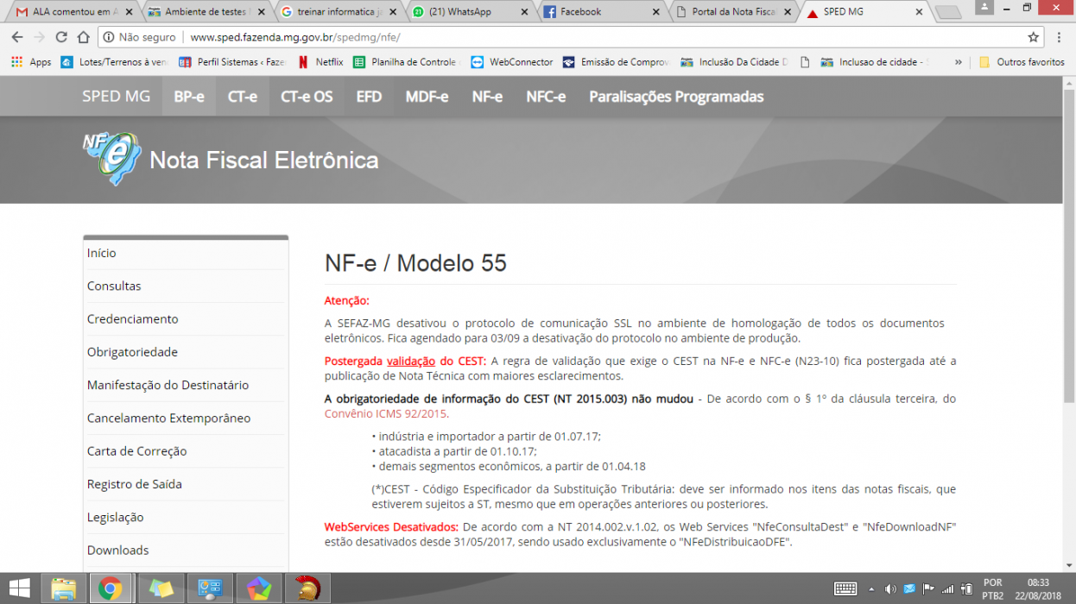Click the volume speaker tray icon
The height and width of the screenshot is (604, 1076).
pos(890,588)
